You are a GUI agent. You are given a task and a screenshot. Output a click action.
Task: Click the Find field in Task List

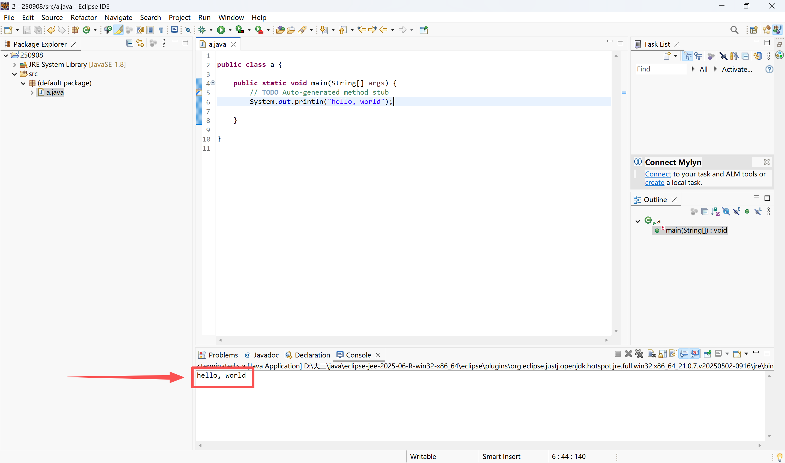(661, 69)
